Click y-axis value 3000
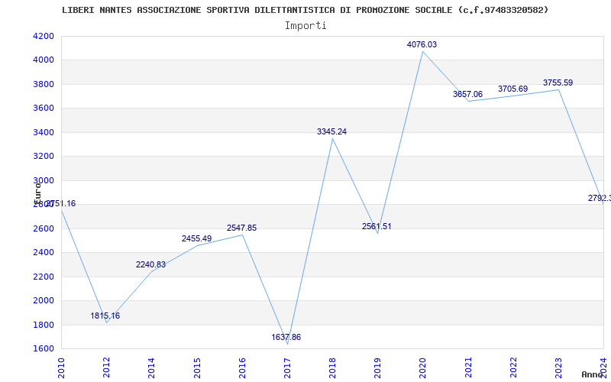Viewport: 611px width, 382px height. 44,180
